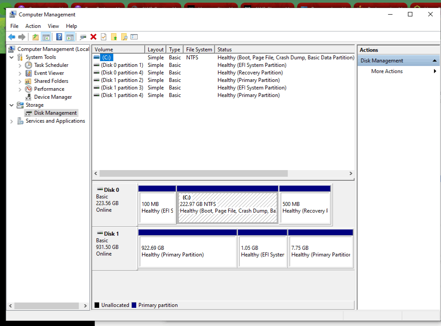Click the Disk 1 drive icon
Screen dimensions: 441x326
point(100,233)
